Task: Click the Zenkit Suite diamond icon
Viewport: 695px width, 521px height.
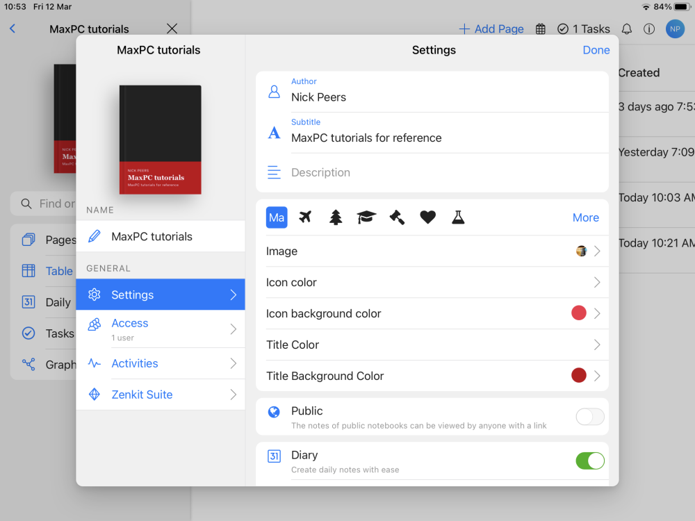Action: 94,395
